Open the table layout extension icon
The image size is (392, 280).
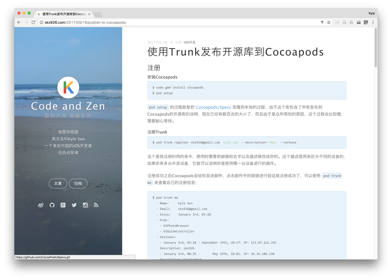point(344,23)
